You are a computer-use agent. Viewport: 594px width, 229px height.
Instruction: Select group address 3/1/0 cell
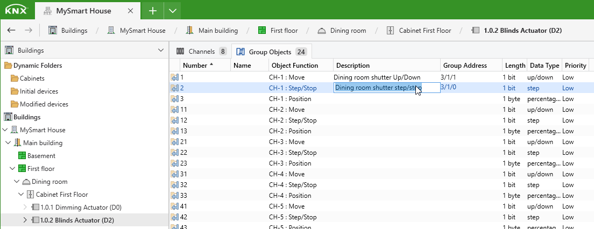pyautogui.click(x=449, y=87)
